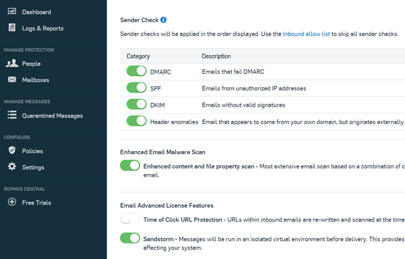Enable Time of Click URL Protection
The height and width of the screenshot is (259, 405).
tap(130, 219)
